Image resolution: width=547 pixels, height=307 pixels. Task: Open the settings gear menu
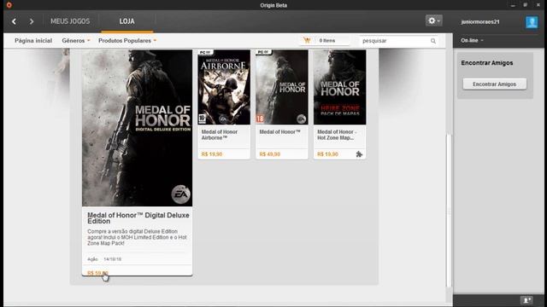coord(433,20)
